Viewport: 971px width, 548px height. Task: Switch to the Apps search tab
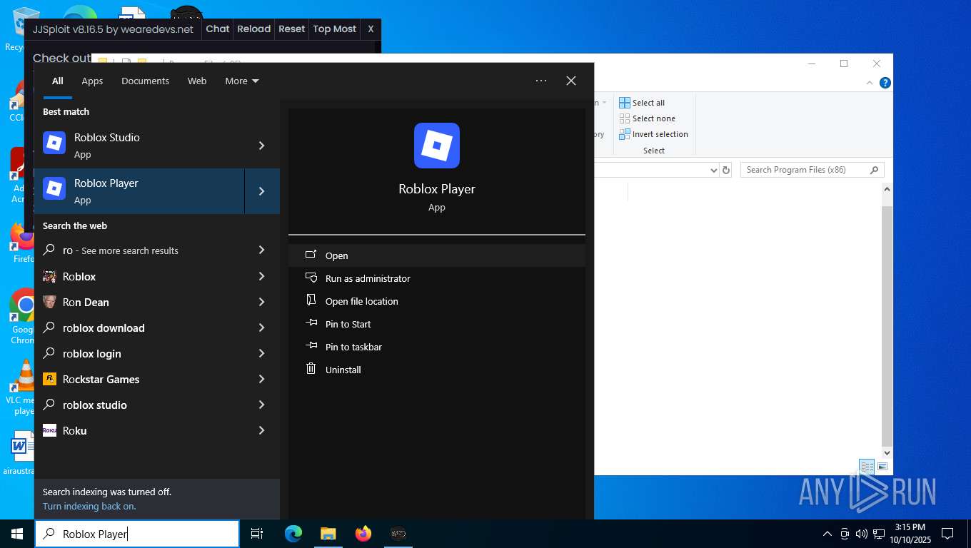click(x=92, y=81)
